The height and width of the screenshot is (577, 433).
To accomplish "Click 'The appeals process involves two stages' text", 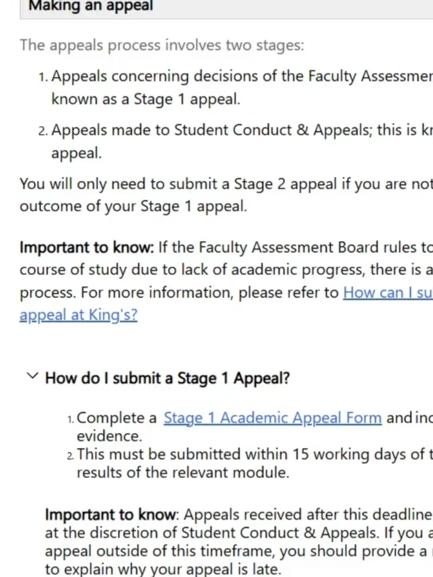I will (x=162, y=45).
